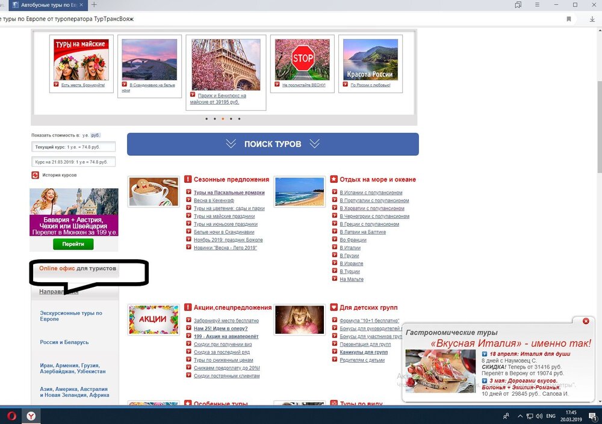Click star icon beside Отдых на море
The image size is (602, 424).
click(x=334, y=179)
